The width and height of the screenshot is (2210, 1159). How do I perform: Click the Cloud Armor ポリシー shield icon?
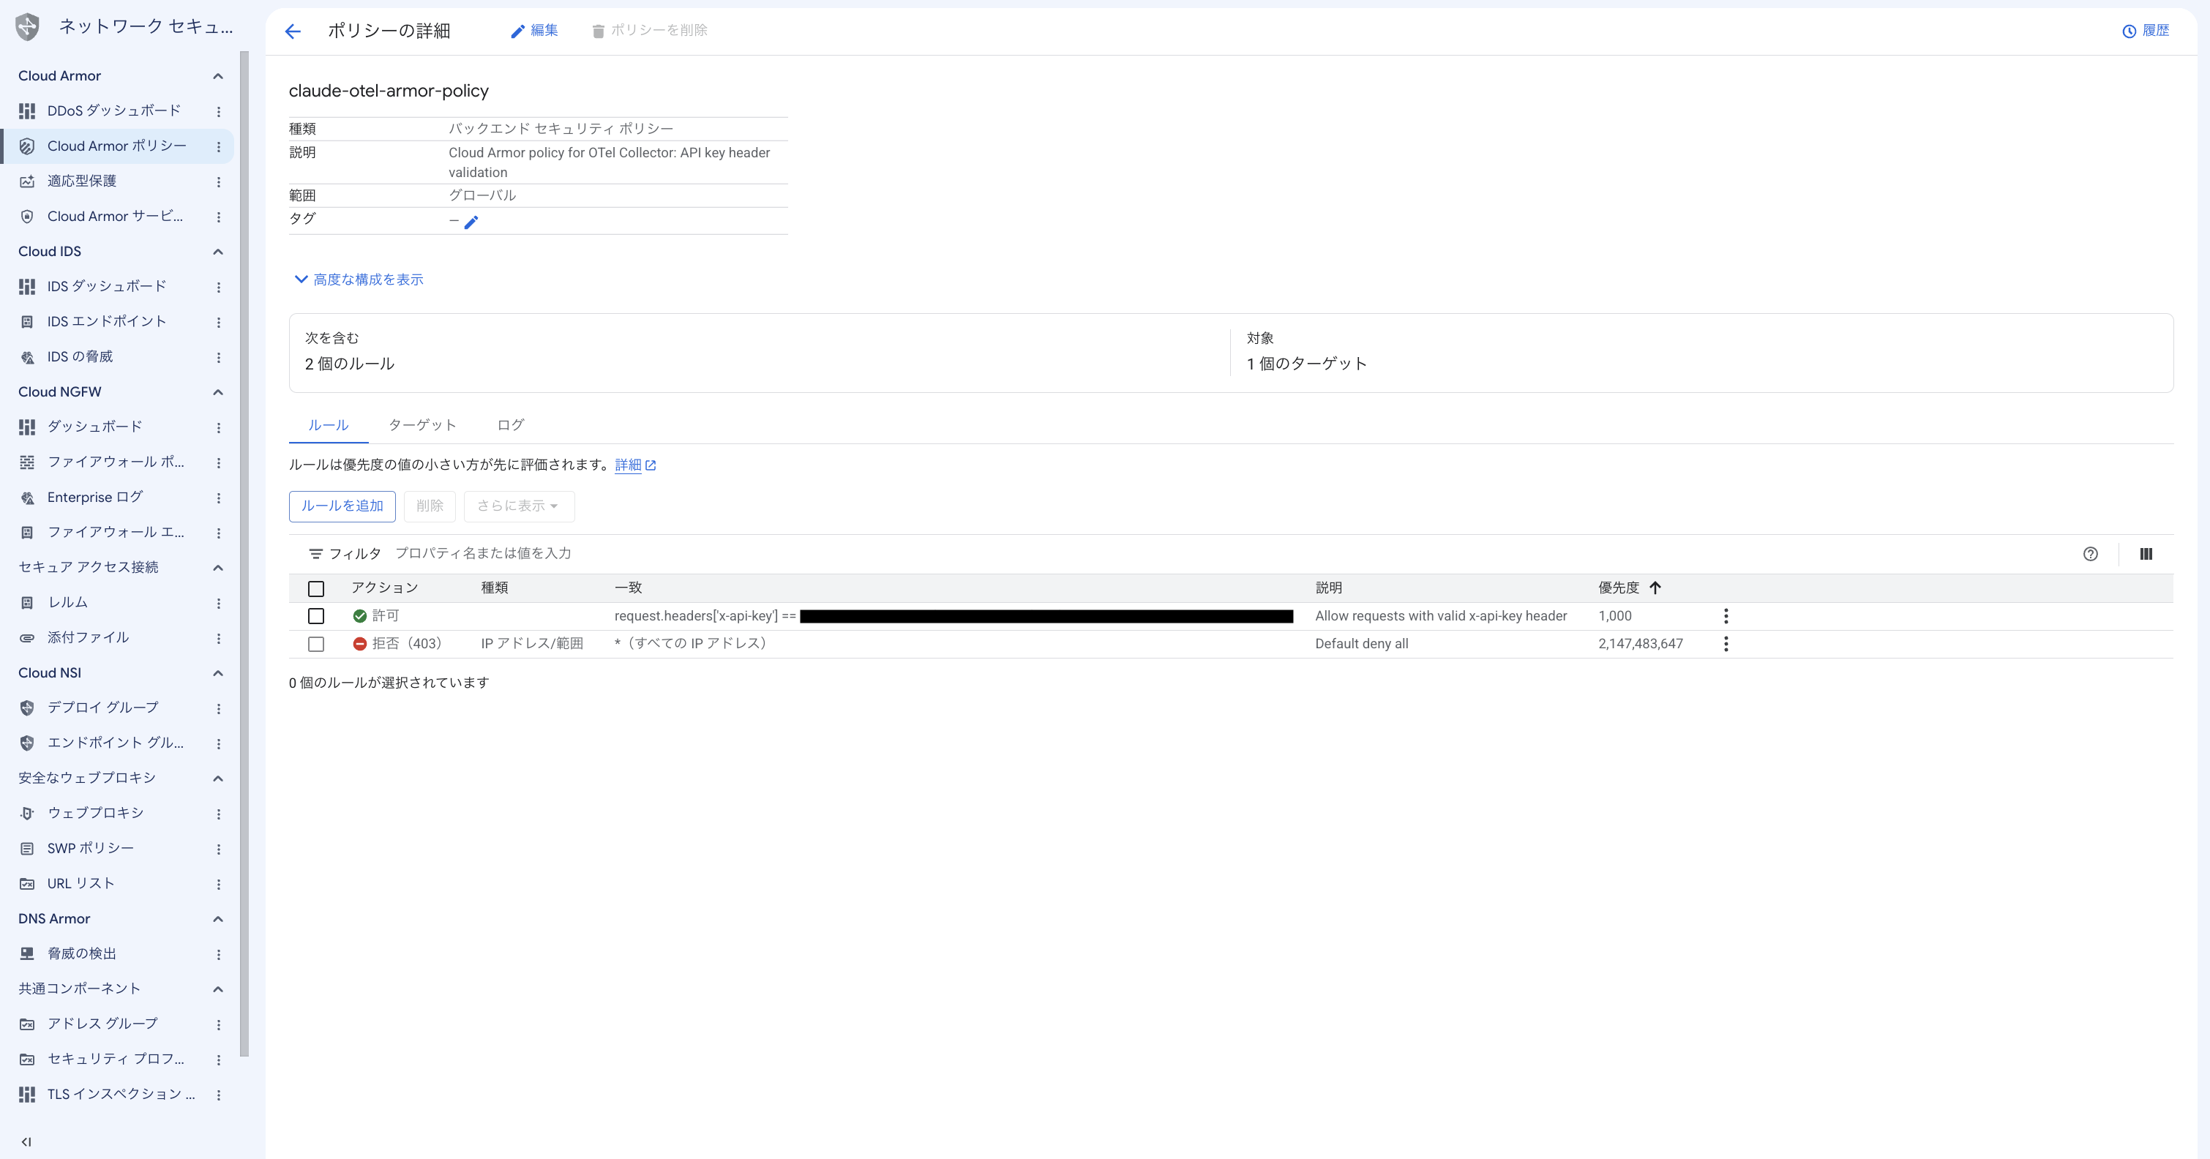tap(28, 146)
